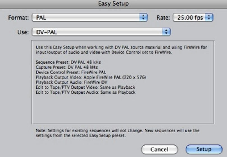Image resolution: width=227 pixels, height=157 pixels.
Task: Click the blue arrows on the Rate menu
Action: click(209, 18)
